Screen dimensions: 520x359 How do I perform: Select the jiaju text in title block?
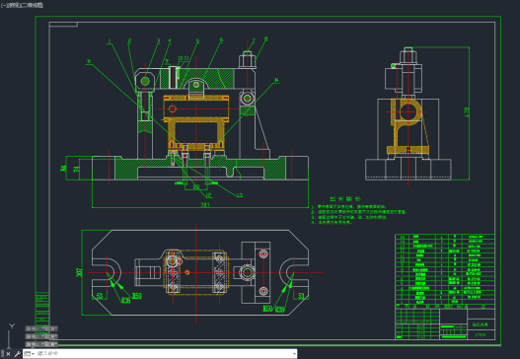point(480,334)
